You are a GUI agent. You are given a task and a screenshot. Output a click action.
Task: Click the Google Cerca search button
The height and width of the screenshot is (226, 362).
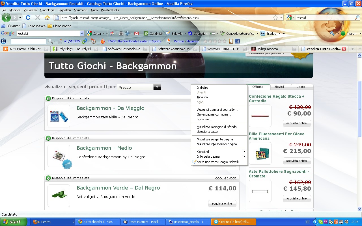pyautogui.click(x=94, y=33)
